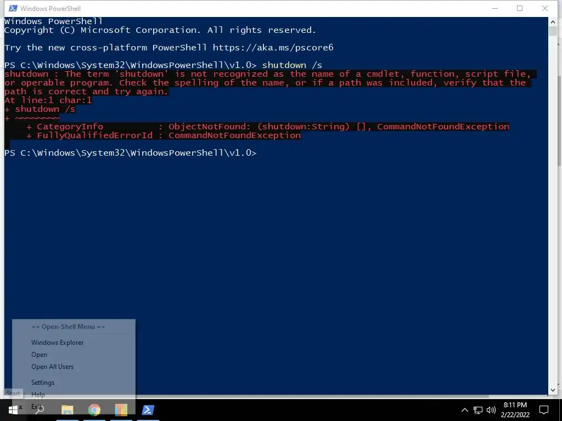Click 'path is correct and try again.' text
The image size is (562, 421).
click(86, 92)
